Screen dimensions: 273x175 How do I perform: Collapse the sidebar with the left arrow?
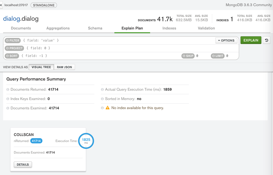pyautogui.click(x=1, y=5)
